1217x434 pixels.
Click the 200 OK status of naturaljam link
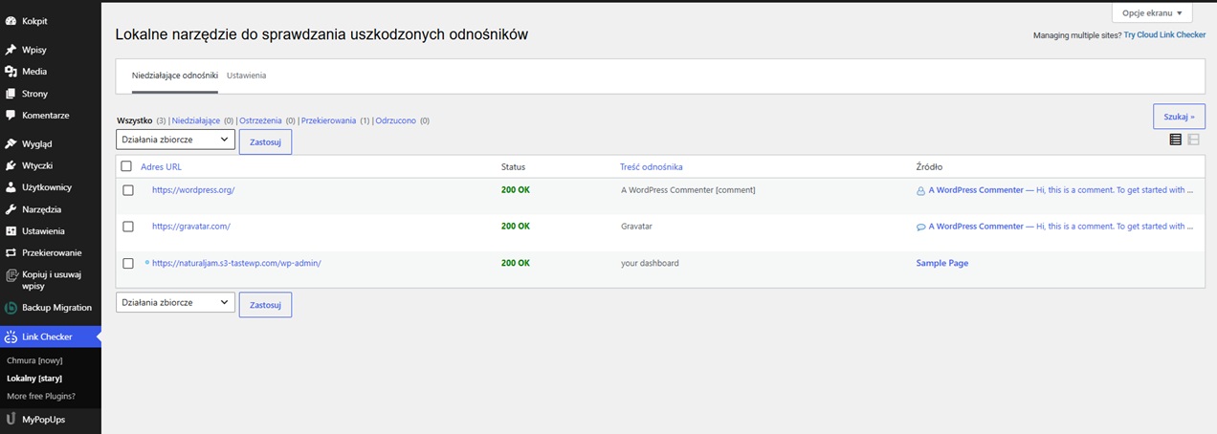point(516,263)
